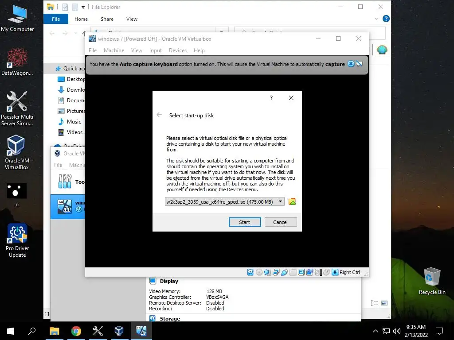Screen dimensions: 454x340
Task: Click the Paessler tools taskbar icon
Action: (98, 331)
